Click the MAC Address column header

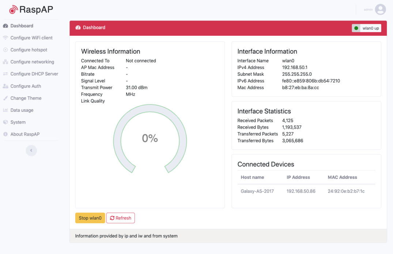343,177
